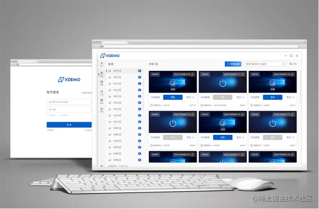Viewport: 319px width, 209px height.
Task: Shut down desktop ending 176 with 关机
Action: click(x=273, y=97)
